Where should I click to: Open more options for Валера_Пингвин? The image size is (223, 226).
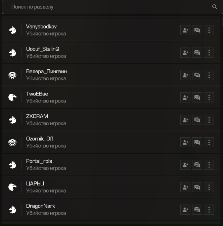pos(209,75)
